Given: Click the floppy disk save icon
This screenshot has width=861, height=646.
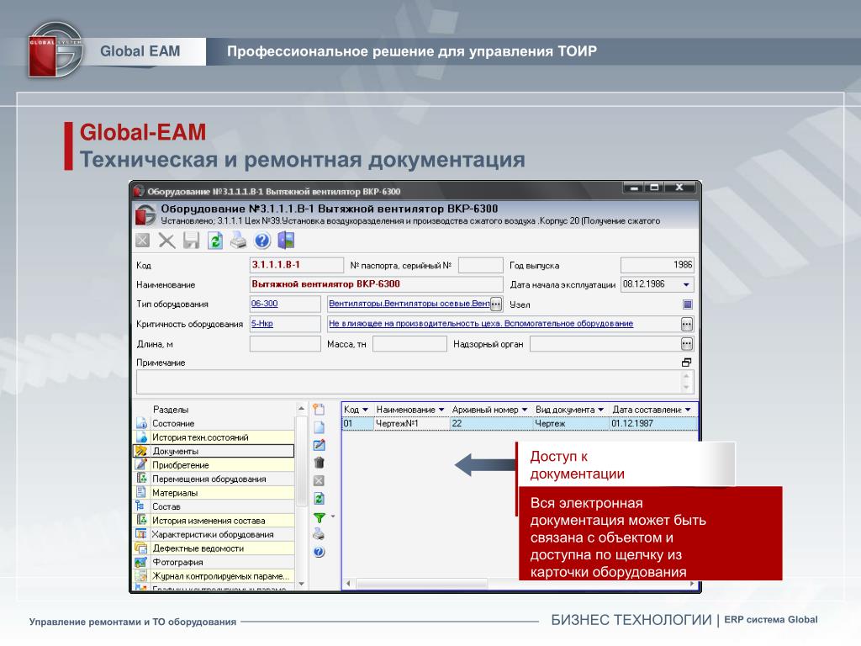Looking at the screenshot, I should pos(191,241).
